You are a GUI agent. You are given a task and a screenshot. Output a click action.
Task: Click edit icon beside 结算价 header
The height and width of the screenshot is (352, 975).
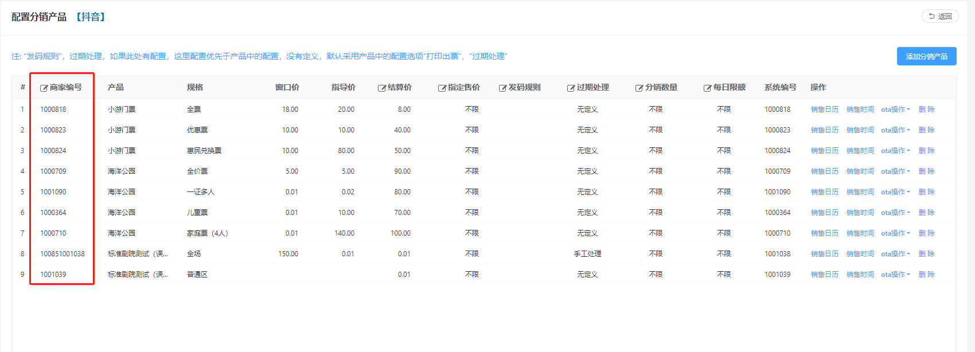tap(381, 88)
